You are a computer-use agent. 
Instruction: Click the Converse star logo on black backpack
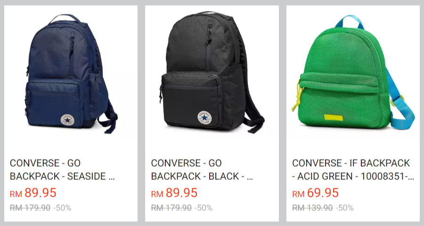pyautogui.click(x=205, y=118)
